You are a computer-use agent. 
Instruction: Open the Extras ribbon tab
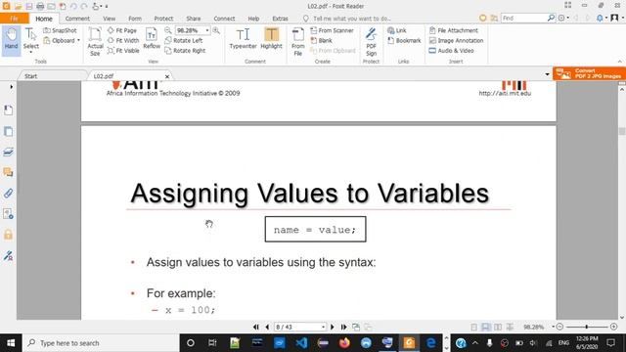tap(280, 19)
